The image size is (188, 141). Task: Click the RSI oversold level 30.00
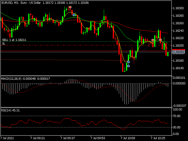[177, 127]
